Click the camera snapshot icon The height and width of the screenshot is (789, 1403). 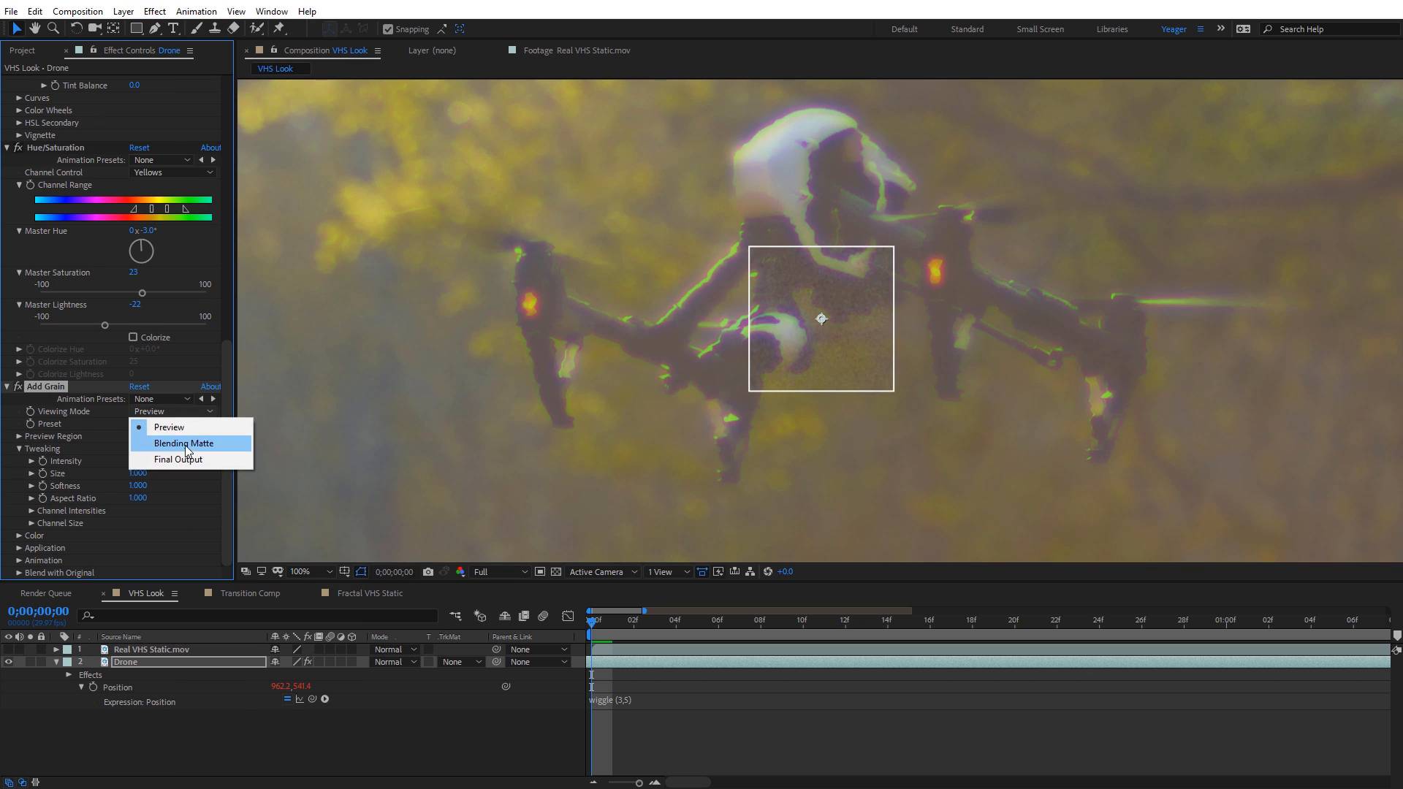(427, 571)
